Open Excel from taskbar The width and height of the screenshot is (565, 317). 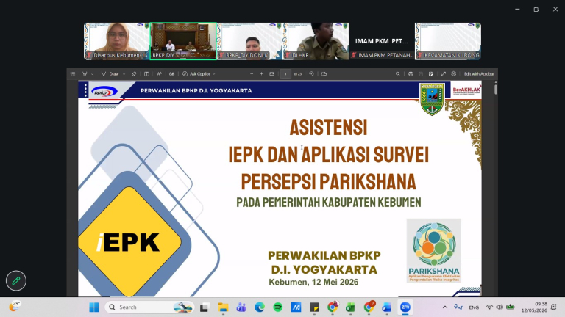click(350, 307)
